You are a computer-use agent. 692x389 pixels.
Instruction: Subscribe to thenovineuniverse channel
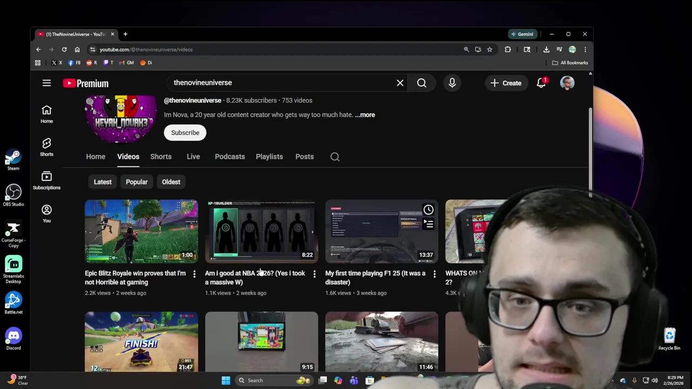tap(185, 133)
